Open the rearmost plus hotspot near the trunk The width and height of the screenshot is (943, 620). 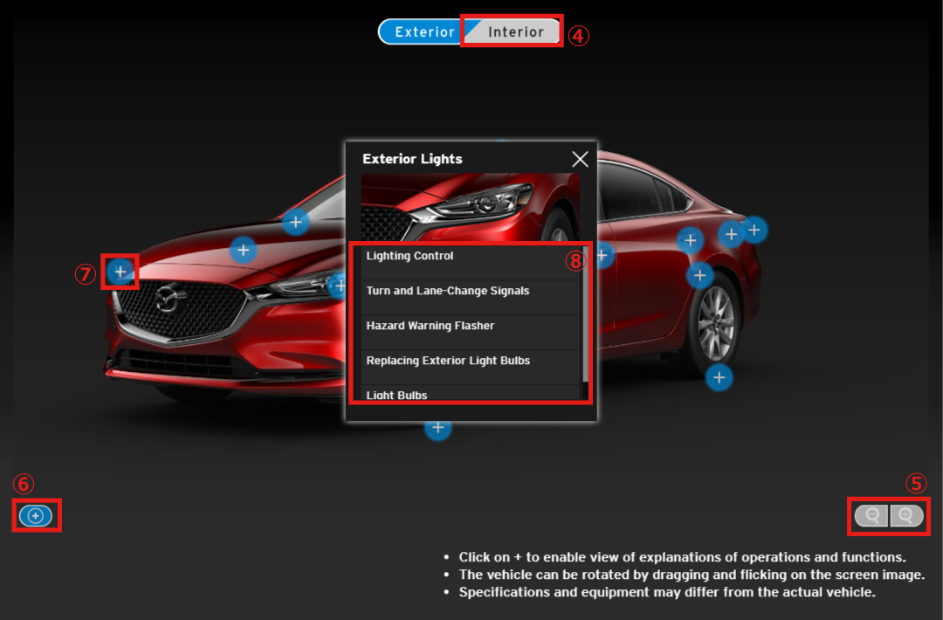[x=754, y=230]
